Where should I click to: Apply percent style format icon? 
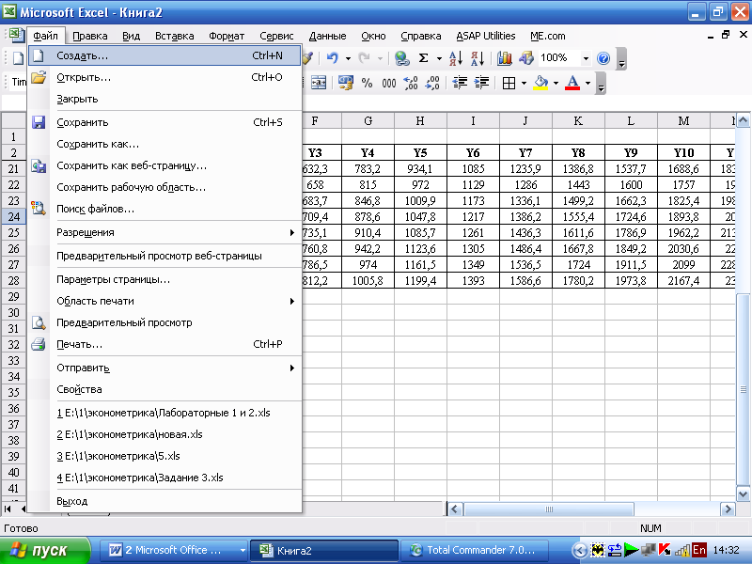point(366,84)
